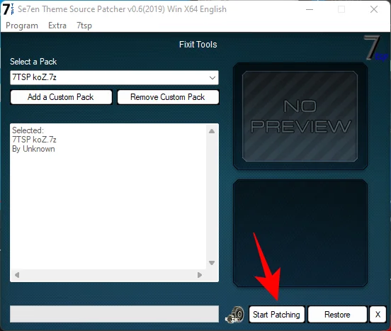391x331 pixels.
Task: Click Add a Custom Pack button
Action: pyautogui.click(x=61, y=97)
